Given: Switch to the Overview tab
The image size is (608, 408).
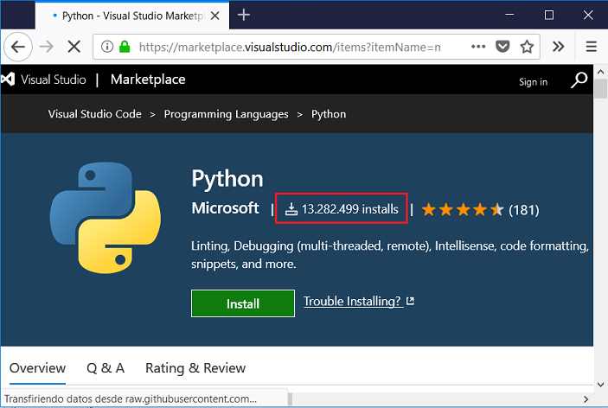Looking at the screenshot, I should click(x=37, y=367).
